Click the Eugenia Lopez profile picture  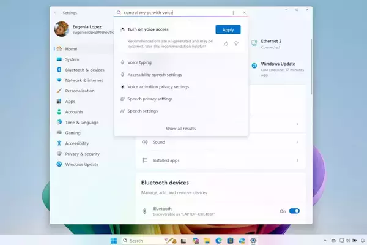tap(61, 29)
